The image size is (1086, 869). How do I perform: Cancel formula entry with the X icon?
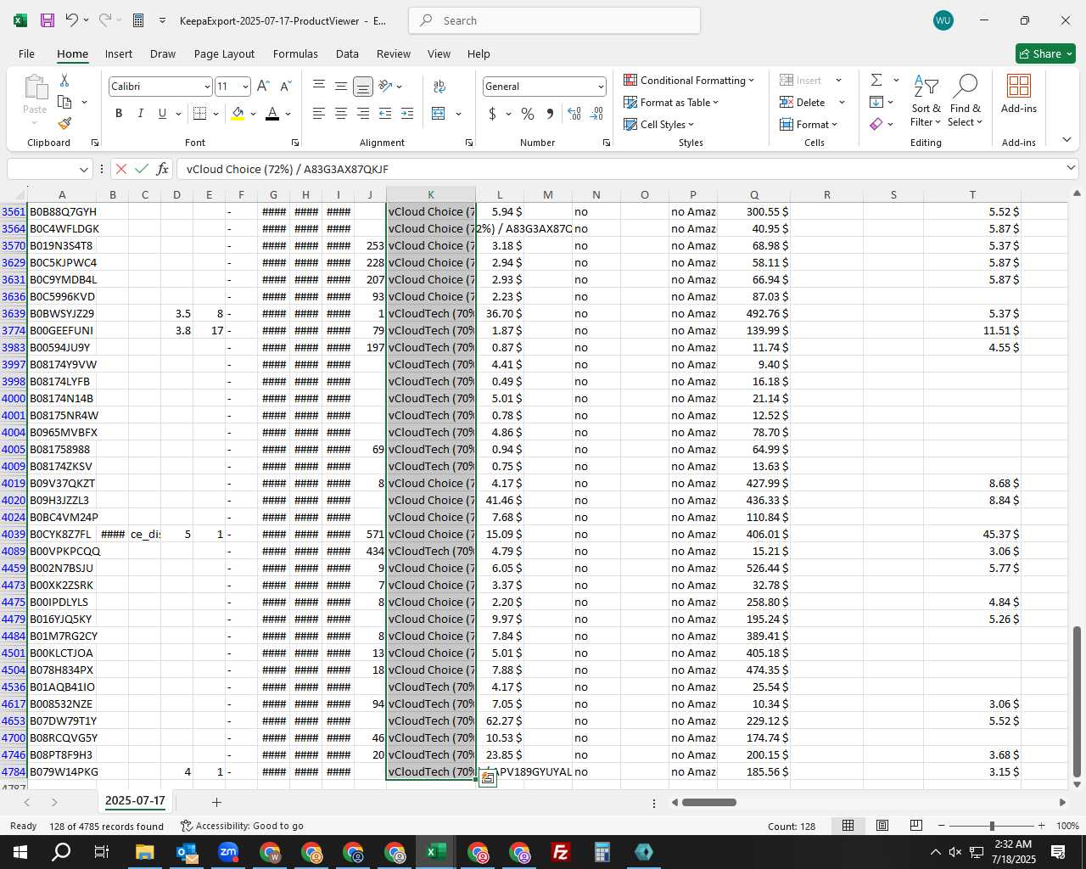pos(121,169)
